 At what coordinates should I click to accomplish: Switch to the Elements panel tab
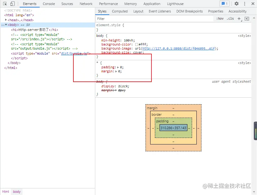[x=29, y=4]
